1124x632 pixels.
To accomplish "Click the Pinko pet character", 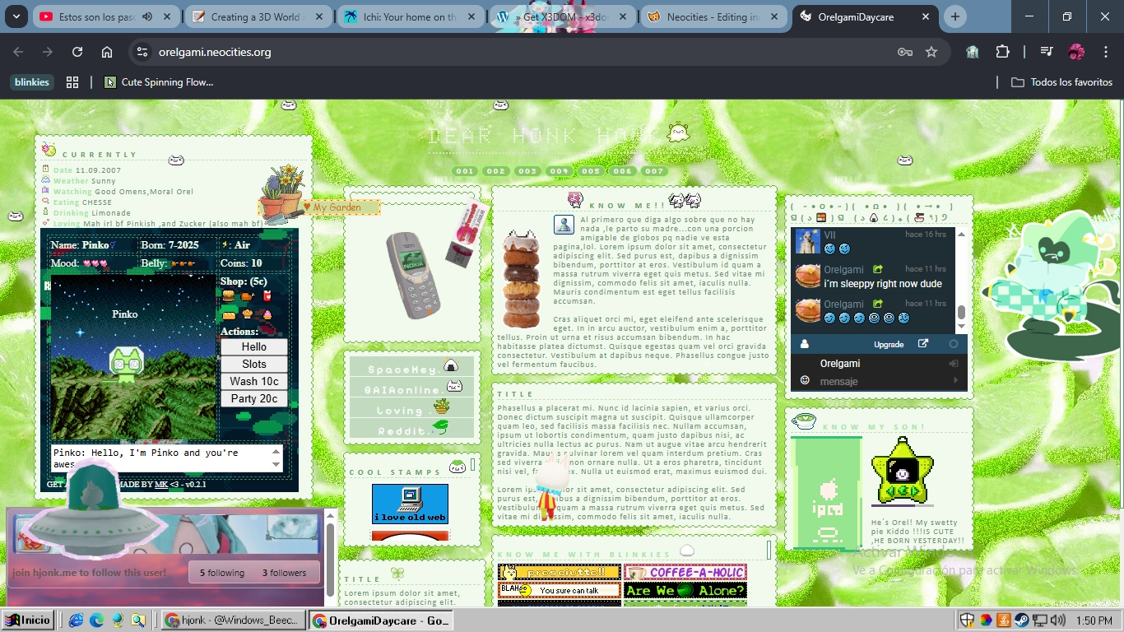I will 125,365.
